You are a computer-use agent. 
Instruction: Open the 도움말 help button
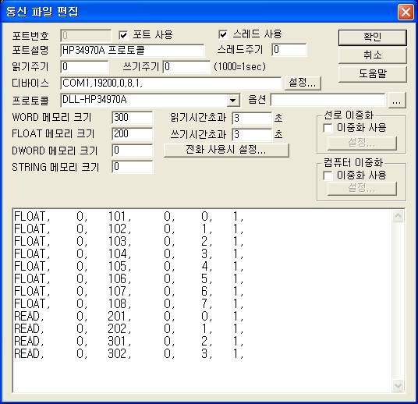pos(373,74)
